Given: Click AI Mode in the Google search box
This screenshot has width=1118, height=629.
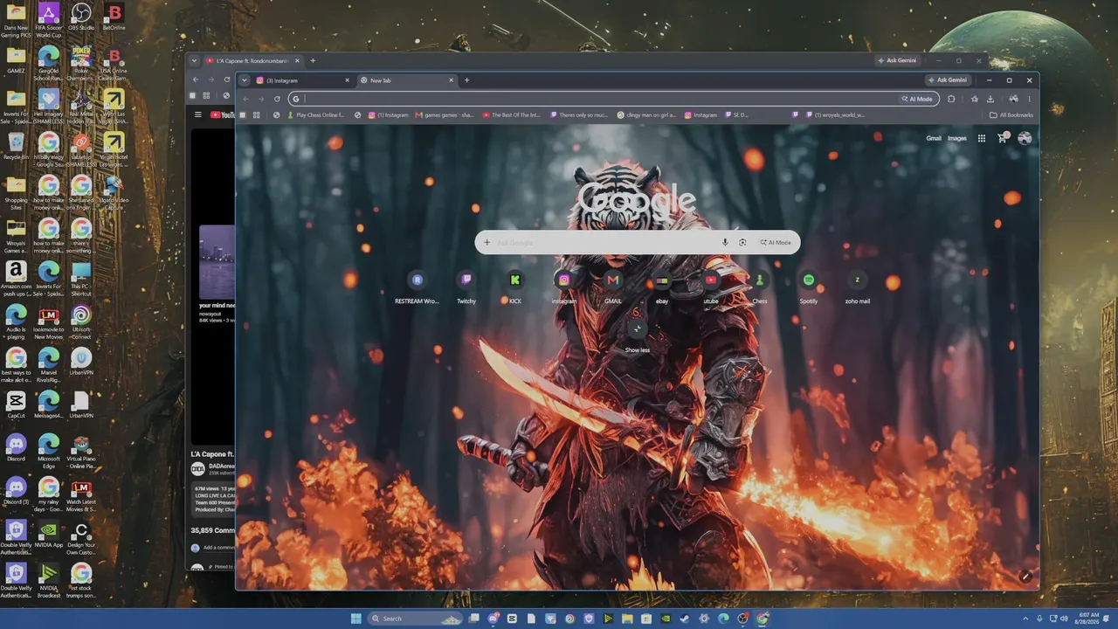Looking at the screenshot, I should 776,242.
